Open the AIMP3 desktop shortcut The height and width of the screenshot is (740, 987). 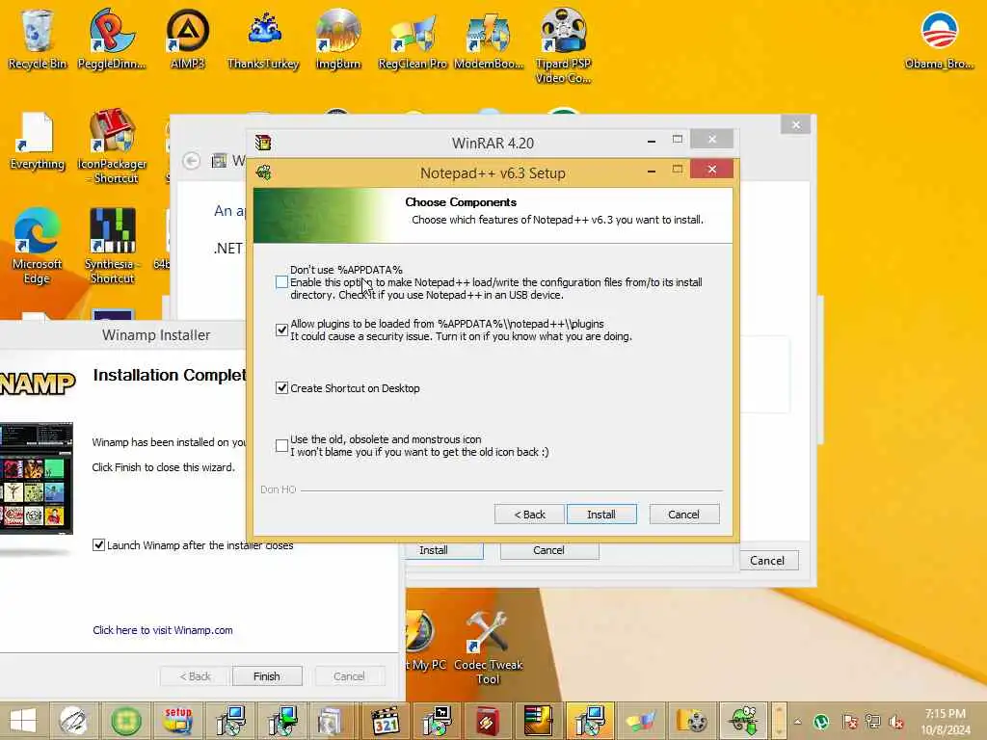click(188, 39)
